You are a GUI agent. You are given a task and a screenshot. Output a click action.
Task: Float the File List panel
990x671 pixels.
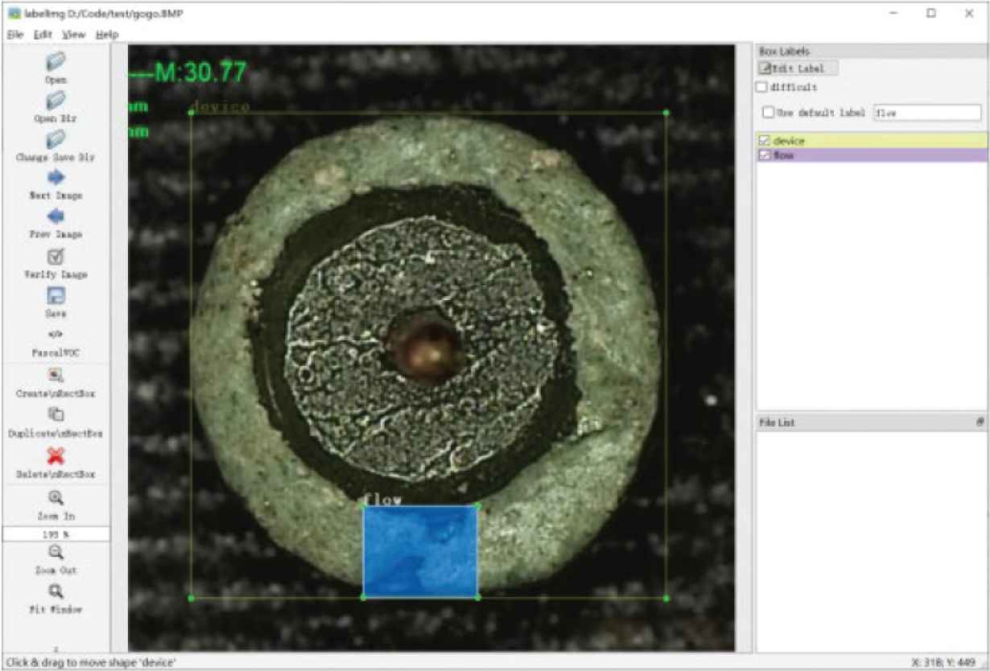click(x=980, y=422)
